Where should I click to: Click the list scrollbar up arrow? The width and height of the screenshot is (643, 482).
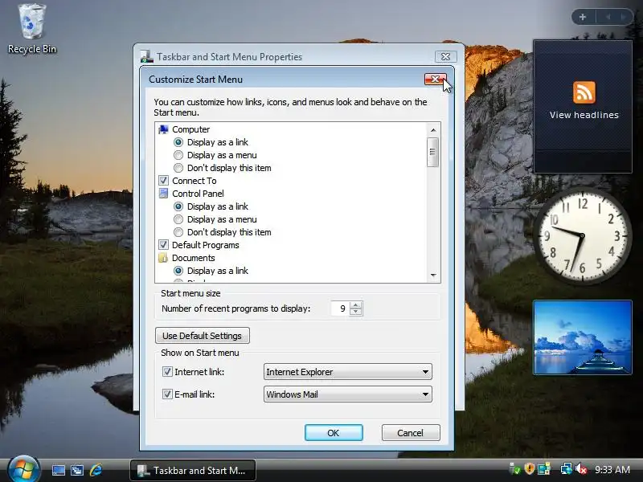pyautogui.click(x=433, y=130)
